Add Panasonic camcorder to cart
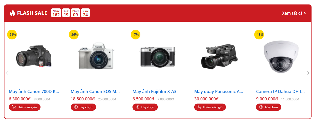The height and width of the screenshot is (123, 316). coord(210,107)
